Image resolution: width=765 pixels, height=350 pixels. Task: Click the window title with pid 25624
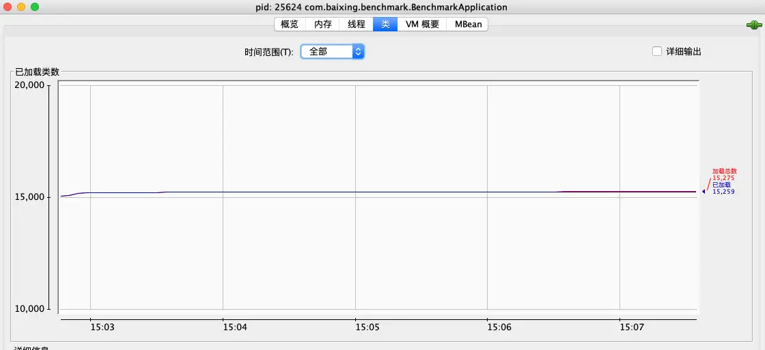[x=382, y=8]
